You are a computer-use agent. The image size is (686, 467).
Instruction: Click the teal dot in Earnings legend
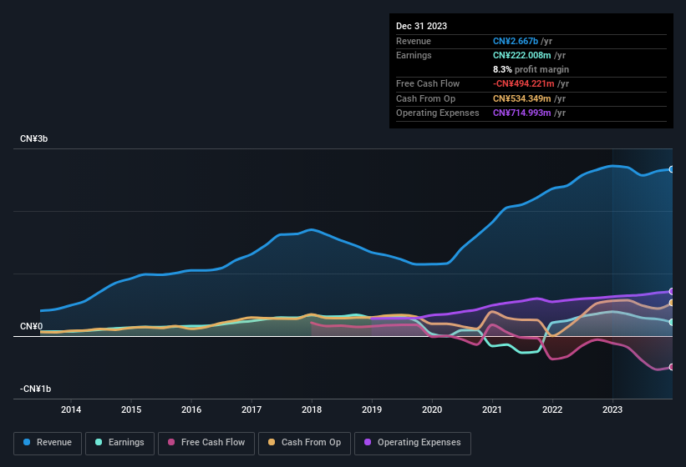click(x=99, y=442)
